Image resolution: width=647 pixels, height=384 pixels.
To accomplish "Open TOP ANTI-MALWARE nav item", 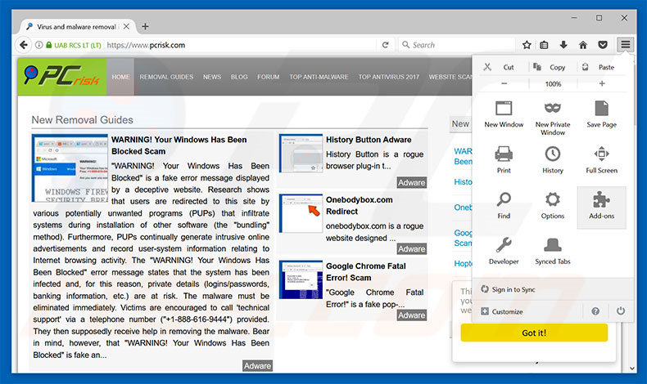I will click(x=319, y=77).
